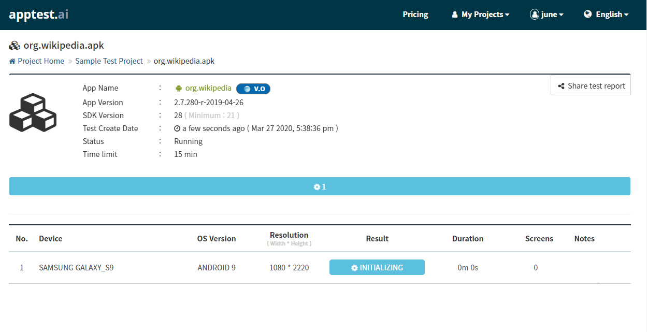Click the globe icon beside English

588,14
